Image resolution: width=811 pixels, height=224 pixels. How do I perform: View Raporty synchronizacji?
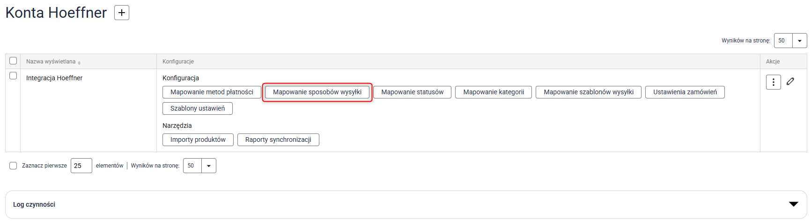(x=278, y=140)
